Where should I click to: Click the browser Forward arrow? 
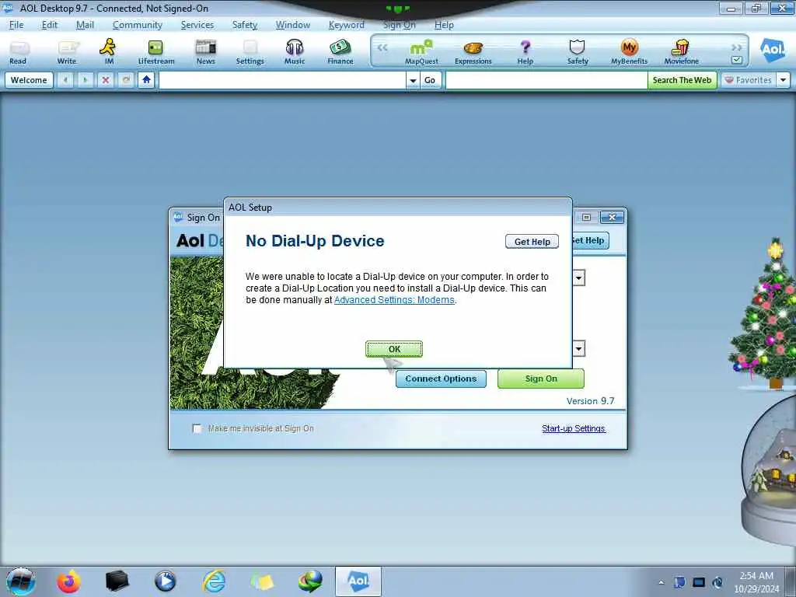click(x=86, y=80)
